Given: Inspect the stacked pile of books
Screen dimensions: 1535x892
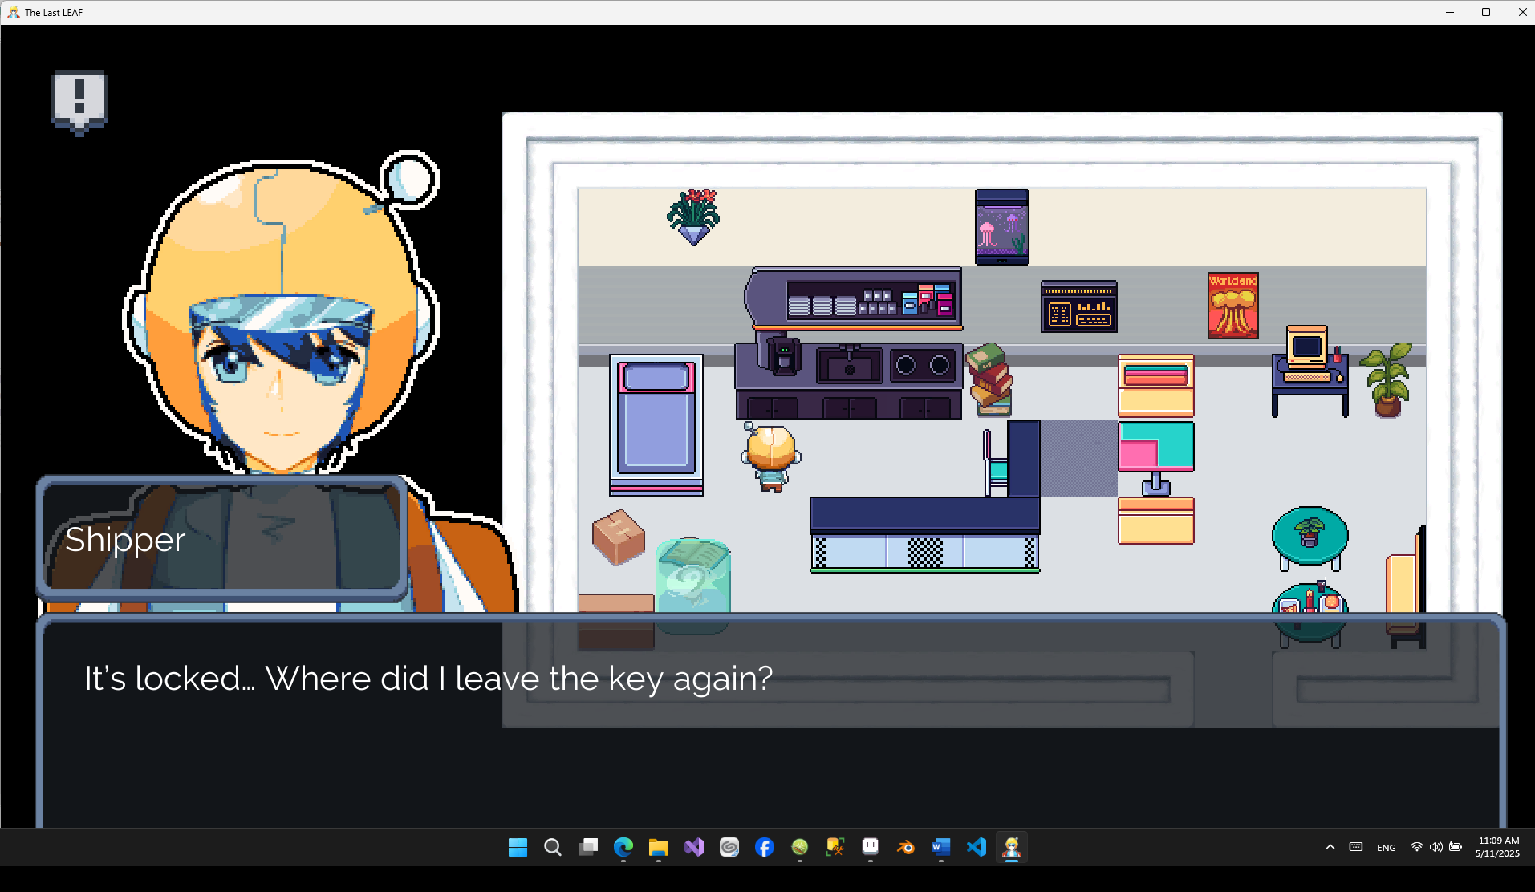Looking at the screenshot, I should (x=989, y=379).
